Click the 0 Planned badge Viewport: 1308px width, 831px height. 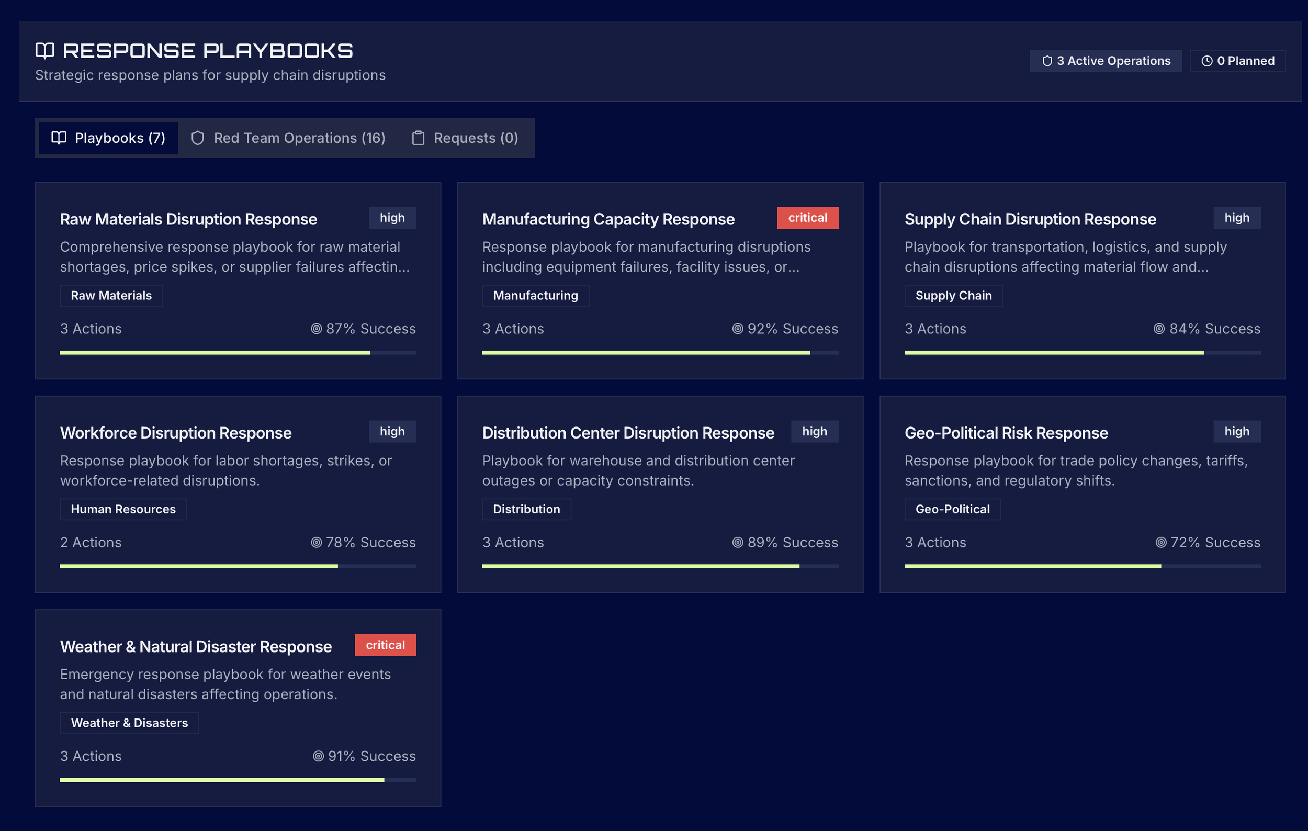coord(1237,61)
